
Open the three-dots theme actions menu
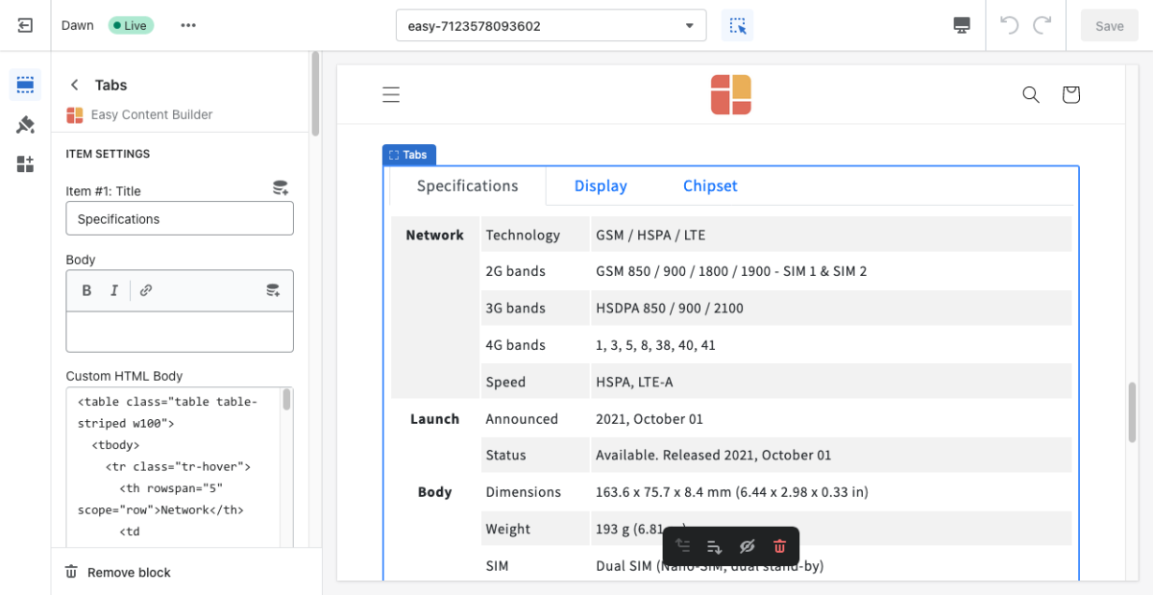(188, 26)
